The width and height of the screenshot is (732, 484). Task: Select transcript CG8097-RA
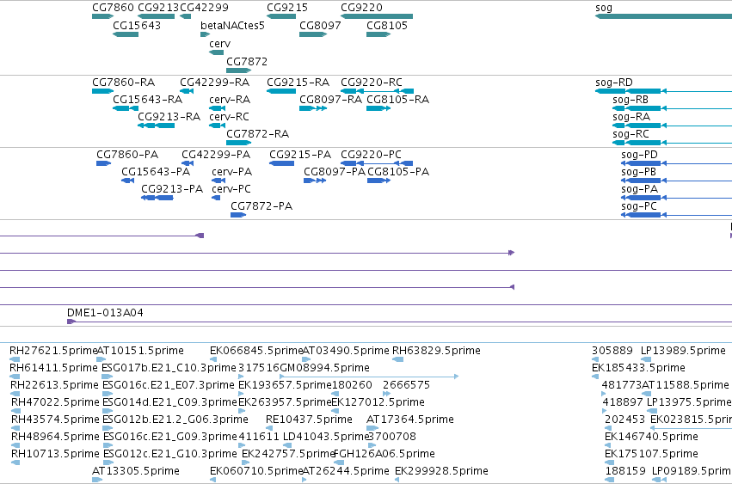(330, 100)
